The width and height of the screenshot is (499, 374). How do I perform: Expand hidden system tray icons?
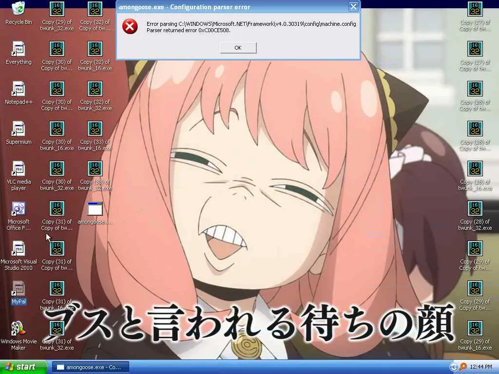453,367
